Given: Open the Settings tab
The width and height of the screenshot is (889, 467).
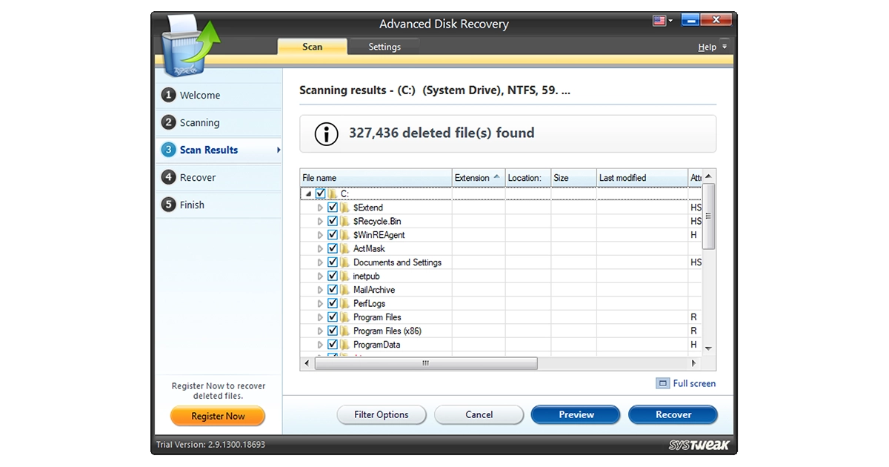Looking at the screenshot, I should click(384, 47).
